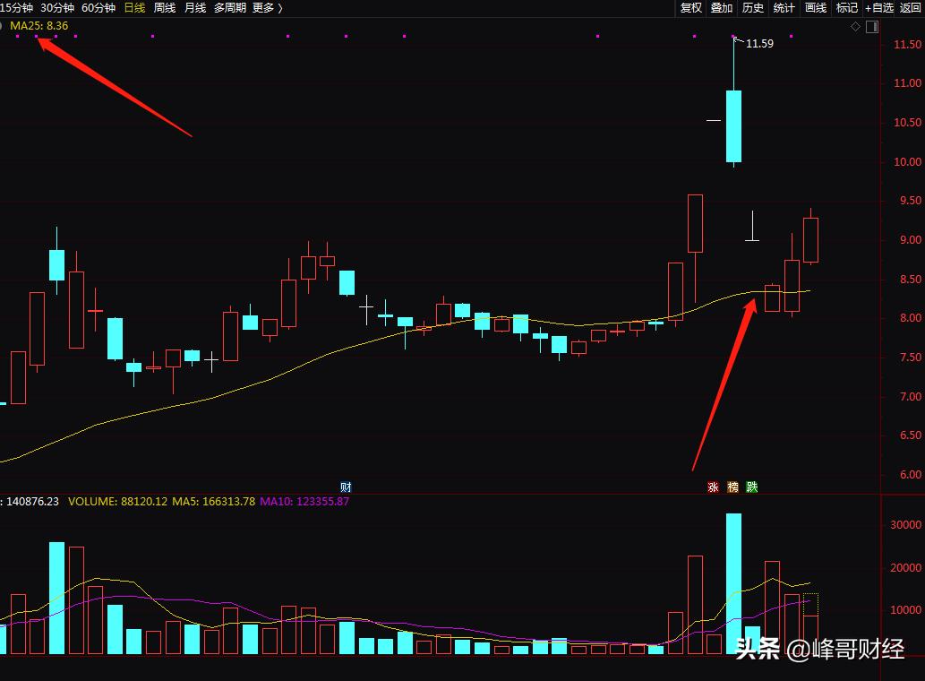925x681 pixels.
Task: Select the 日线 daily chart tab
Action: (135, 8)
